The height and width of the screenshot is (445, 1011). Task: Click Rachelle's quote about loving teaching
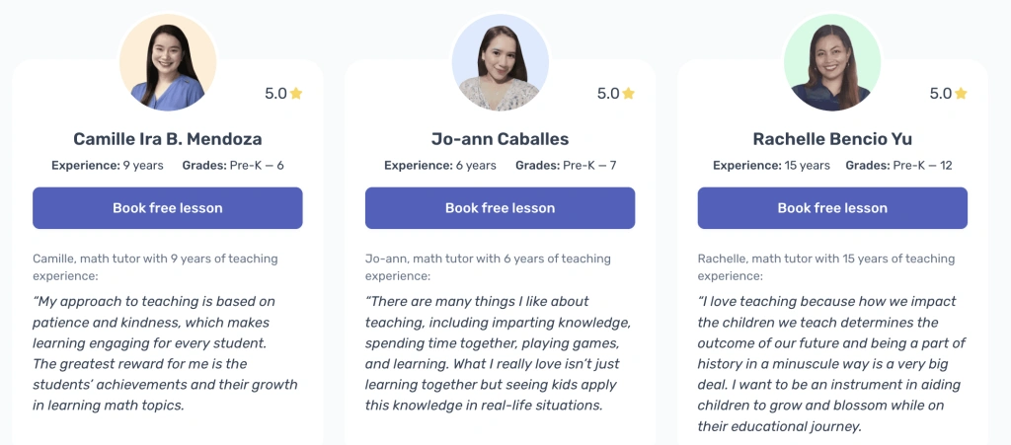pyautogui.click(x=831, y=363)
